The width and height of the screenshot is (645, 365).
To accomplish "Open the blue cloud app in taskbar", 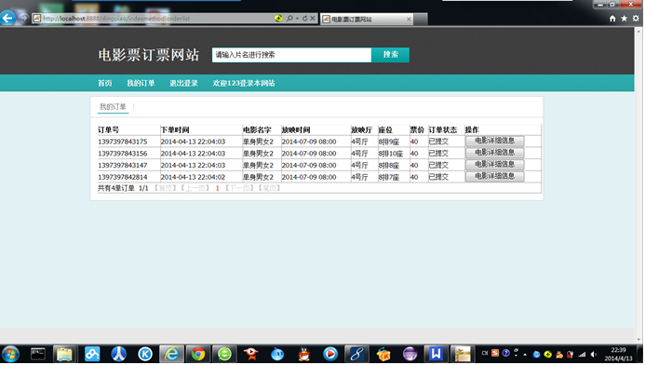I will (92, 354).
